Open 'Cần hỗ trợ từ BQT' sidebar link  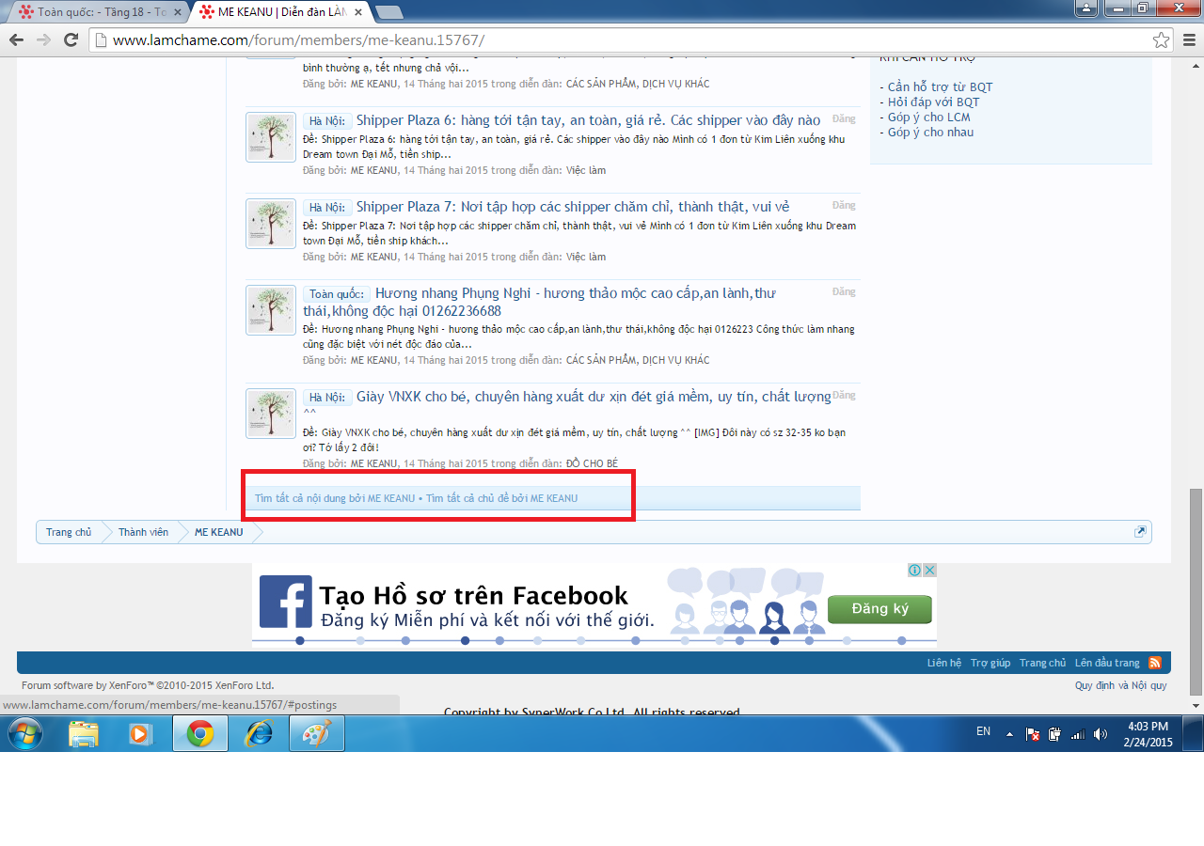tap(940, 87)
